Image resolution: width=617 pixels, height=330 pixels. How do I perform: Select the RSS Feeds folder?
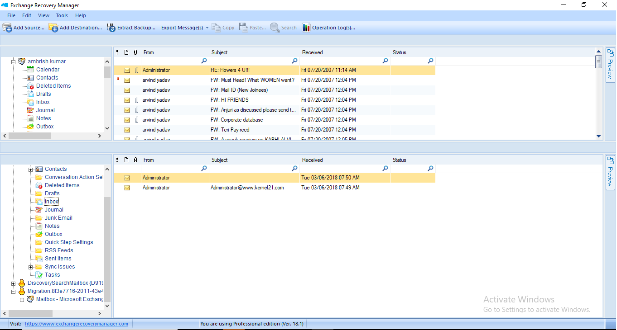tap(59, 250)
